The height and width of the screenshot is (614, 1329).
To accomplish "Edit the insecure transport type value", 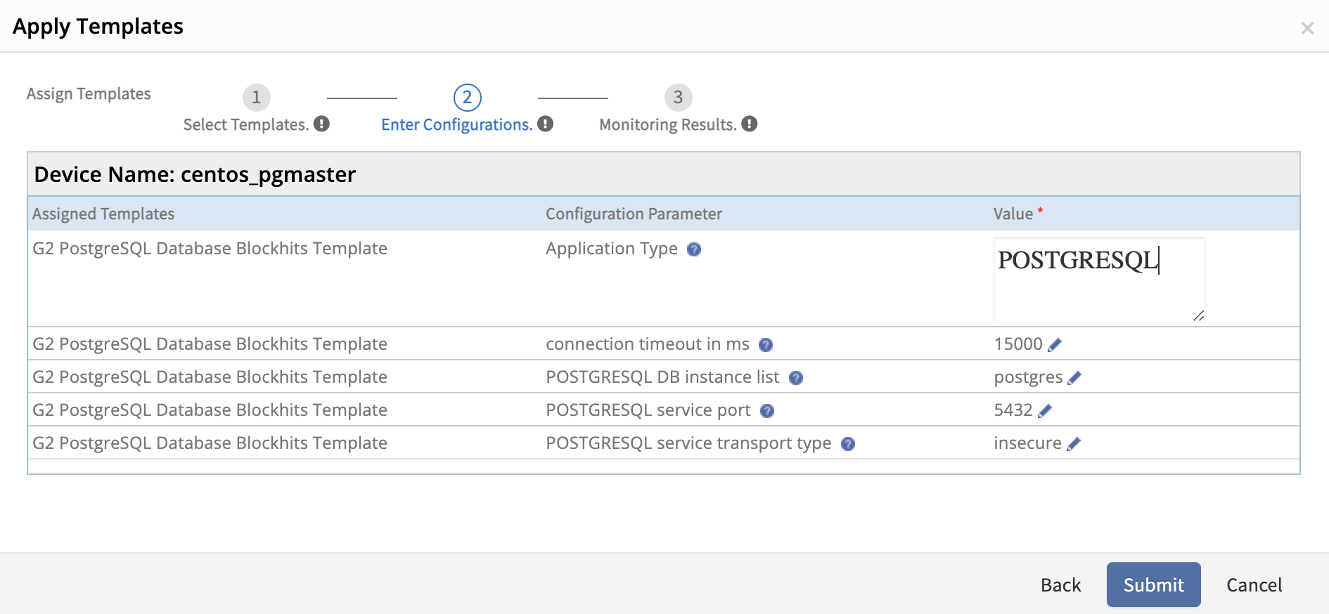I will (x=1073, y=444).
